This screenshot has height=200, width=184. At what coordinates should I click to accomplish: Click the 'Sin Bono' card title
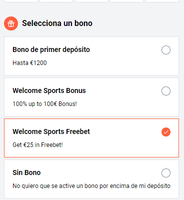(26, 172)
